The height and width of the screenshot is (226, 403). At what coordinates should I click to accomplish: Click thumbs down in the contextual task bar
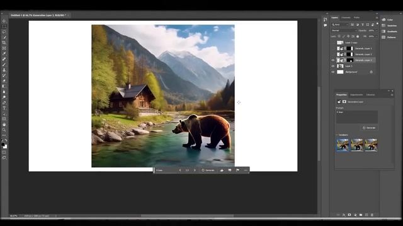click(x=230, y=170)
